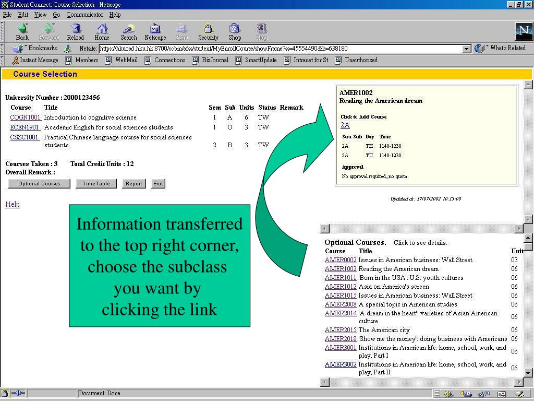Open AMER3002 course details link

coord(341,364)
